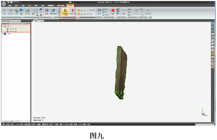The image size is (217, 140).
Task: Click the Relax (松弛) tool icon
Action: [47, 12]
